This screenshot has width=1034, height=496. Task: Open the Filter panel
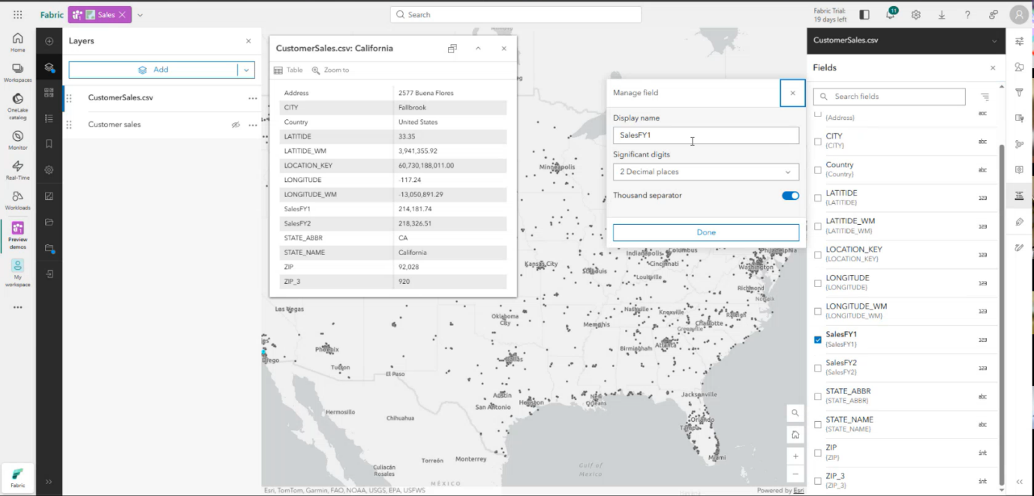tap(1018, 93)
